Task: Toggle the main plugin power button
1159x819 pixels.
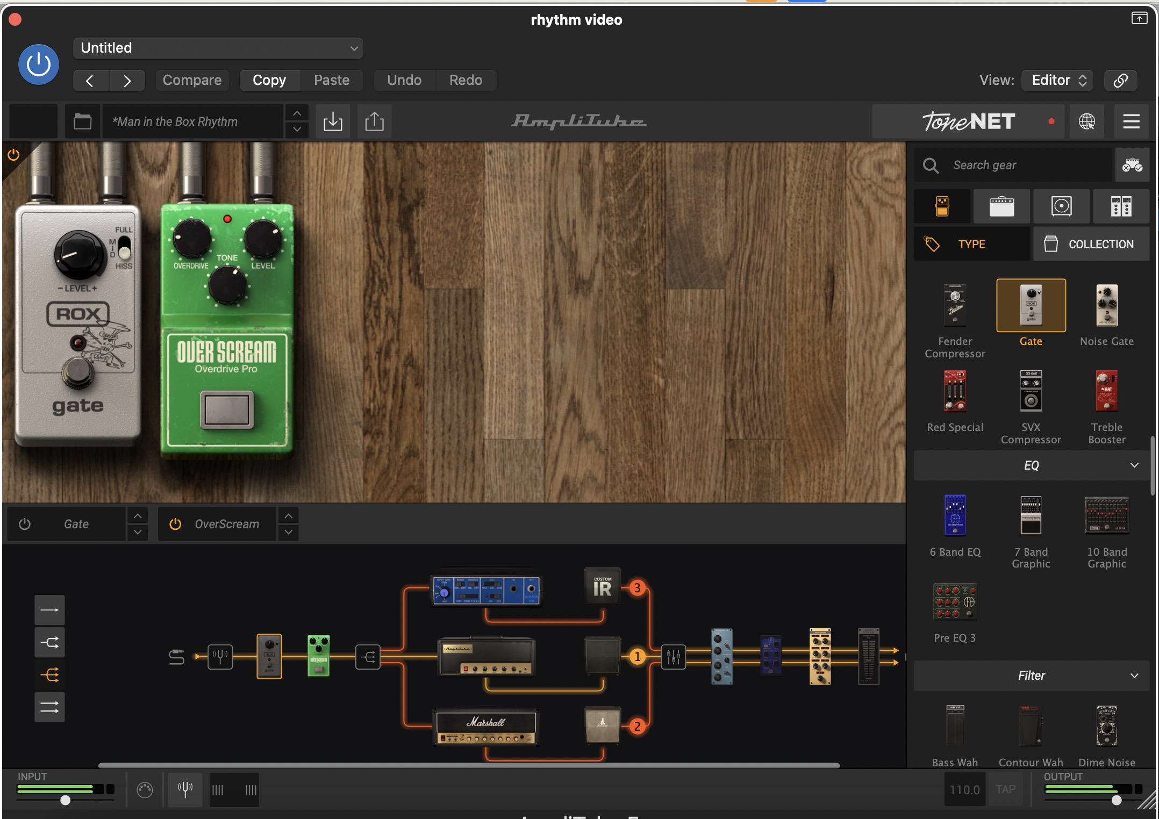Action: [39, 64]
